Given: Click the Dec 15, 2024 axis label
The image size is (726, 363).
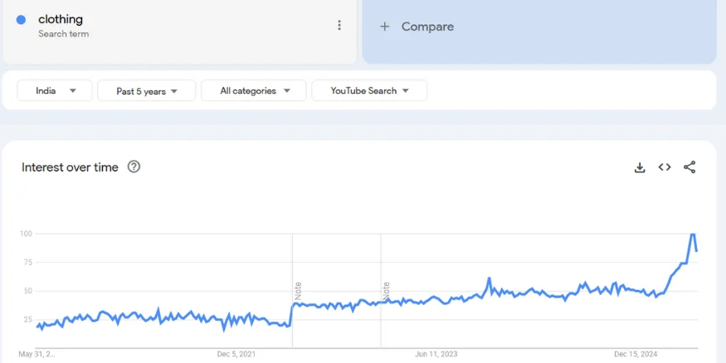Looking at the screenshot, I should [636, 355].
